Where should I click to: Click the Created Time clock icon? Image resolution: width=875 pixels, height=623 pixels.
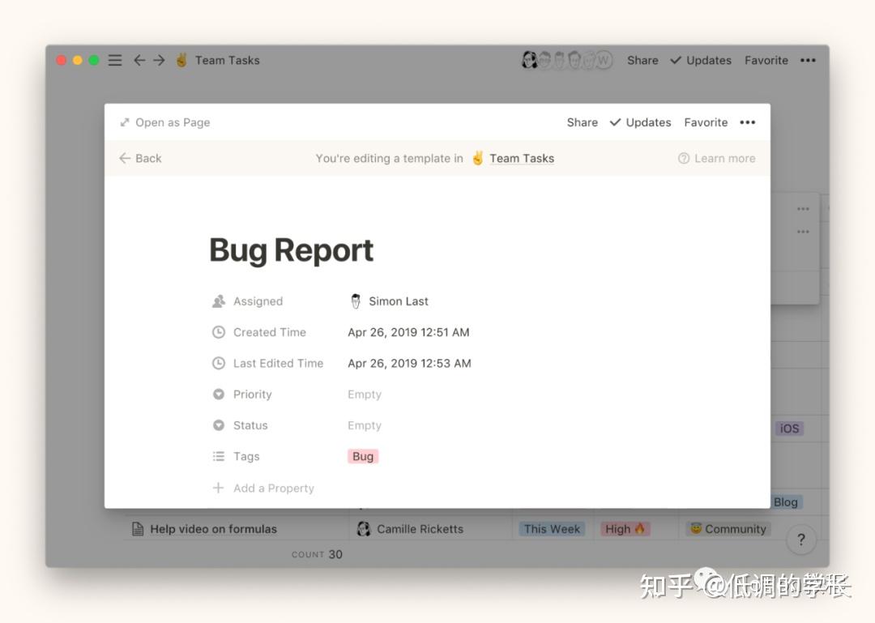click(x=218, y=332)
